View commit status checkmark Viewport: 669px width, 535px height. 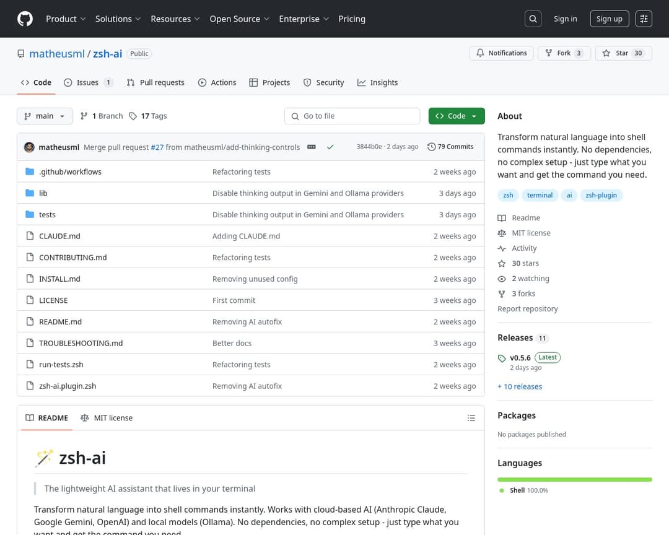pos(330,147)
